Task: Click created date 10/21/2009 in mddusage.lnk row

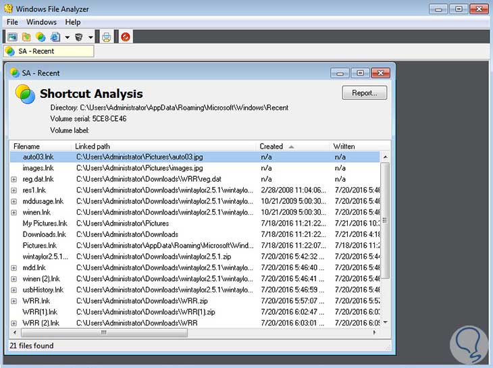Action: (x=293, y=201)
